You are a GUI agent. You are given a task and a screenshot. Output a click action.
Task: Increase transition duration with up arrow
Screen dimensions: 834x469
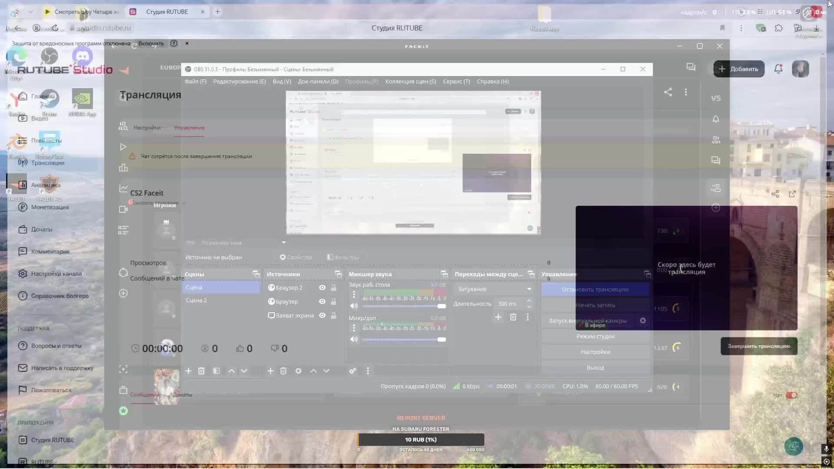[x=529, y=301]
